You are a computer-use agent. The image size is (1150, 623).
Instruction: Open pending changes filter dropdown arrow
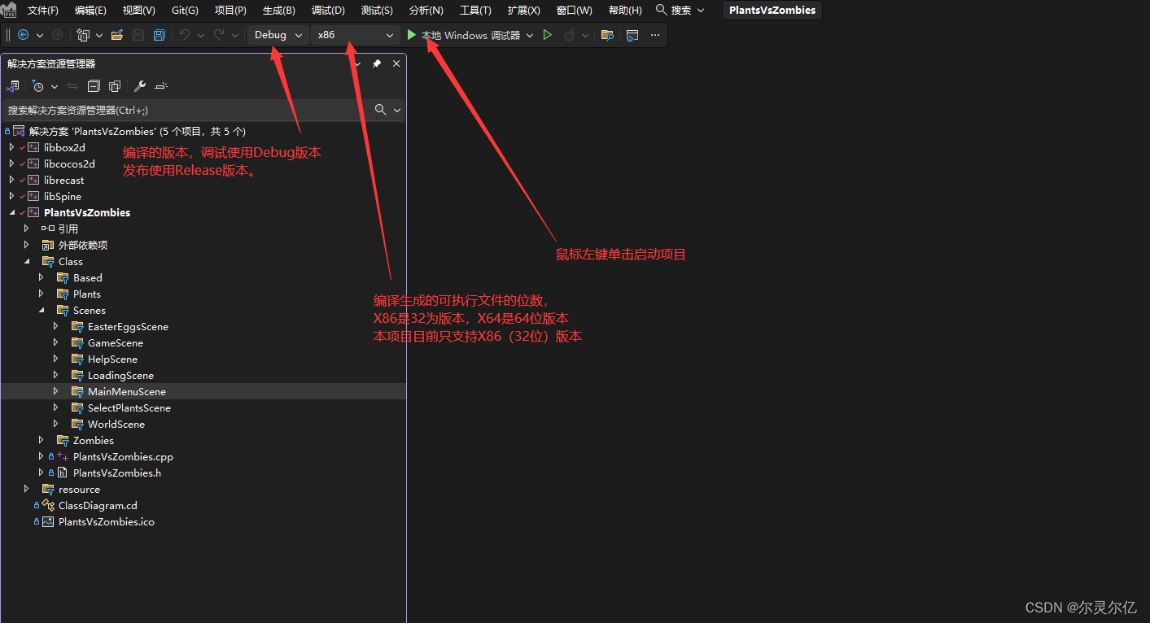point(55,86)
